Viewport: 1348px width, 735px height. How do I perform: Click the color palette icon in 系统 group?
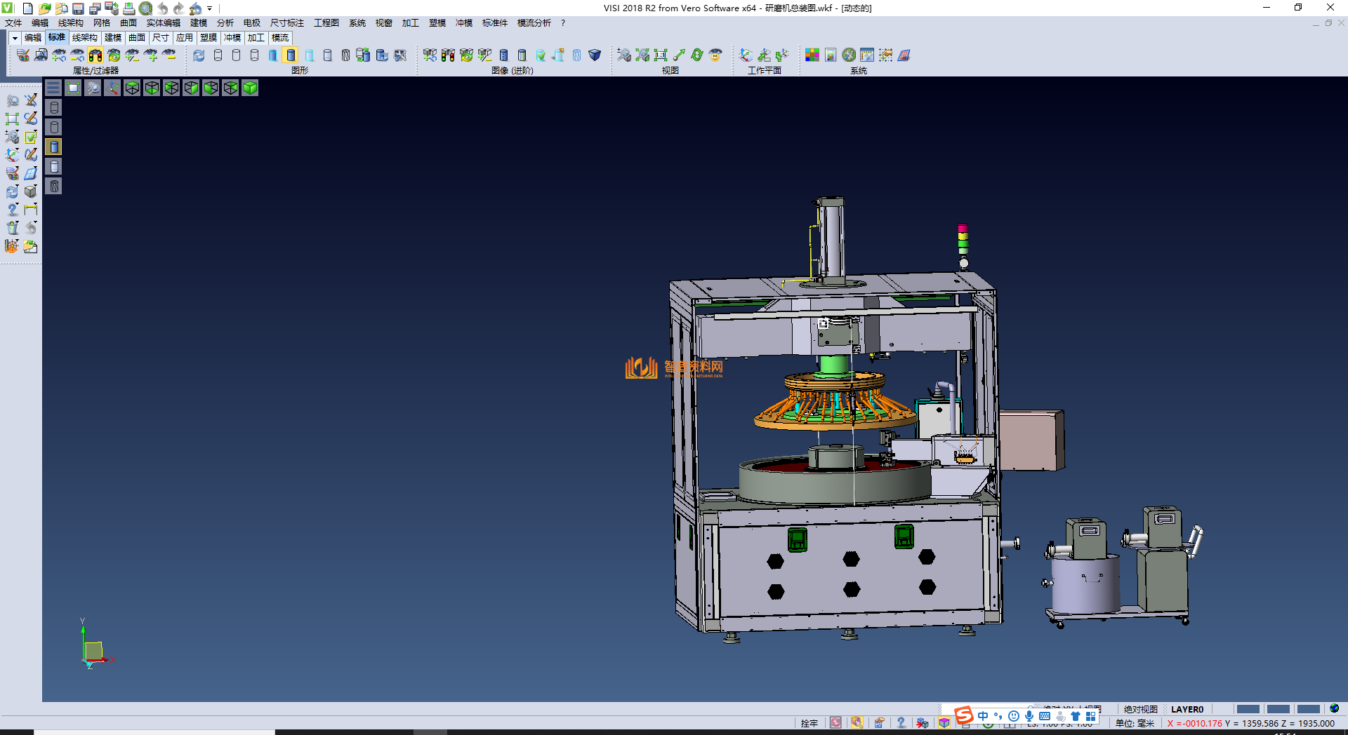click(812, 55)
